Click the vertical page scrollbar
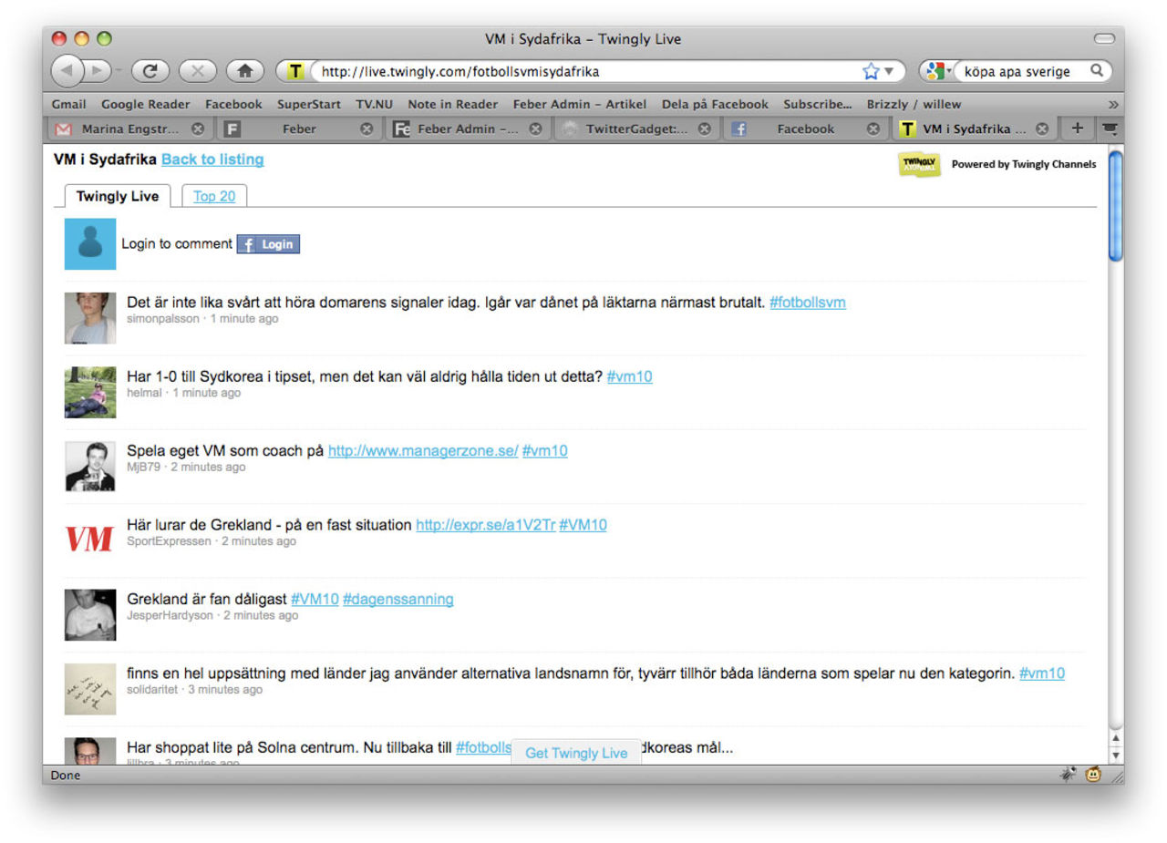The image size is (1167, 843). (x=1115, y=456)
